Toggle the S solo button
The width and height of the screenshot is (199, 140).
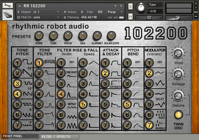(131, 6)
